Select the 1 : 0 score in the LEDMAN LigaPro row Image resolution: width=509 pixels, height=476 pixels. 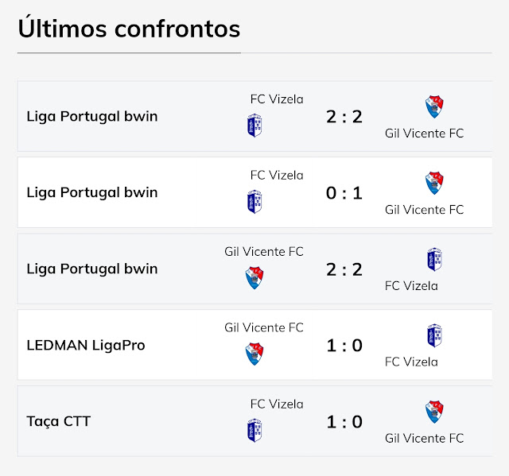(x=344, y=346)
